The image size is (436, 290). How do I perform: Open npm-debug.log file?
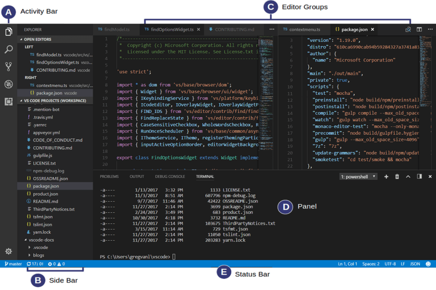click(x=55, y=171)
